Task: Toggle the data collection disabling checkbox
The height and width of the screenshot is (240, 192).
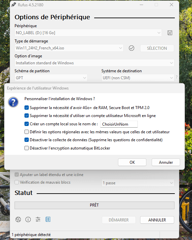Action: 26,140
